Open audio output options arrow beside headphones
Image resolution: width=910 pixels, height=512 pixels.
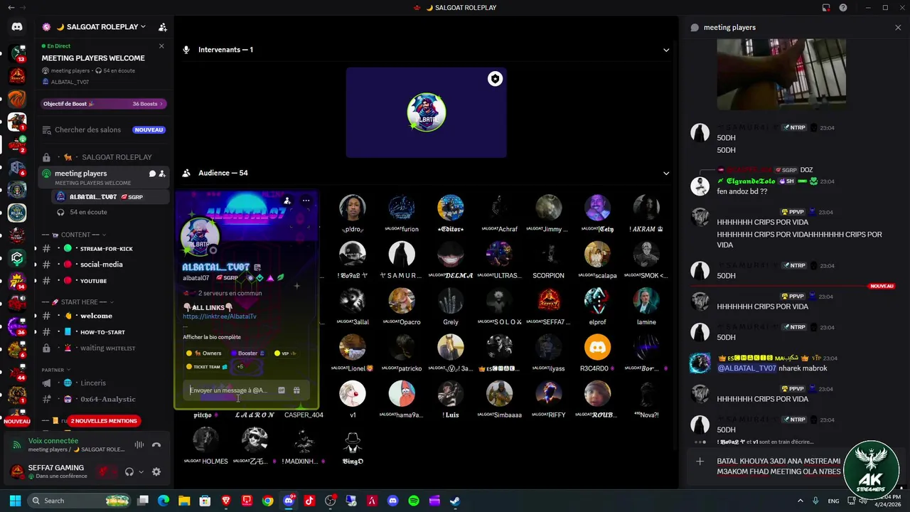pyautogui.click(x=141, y=471)
